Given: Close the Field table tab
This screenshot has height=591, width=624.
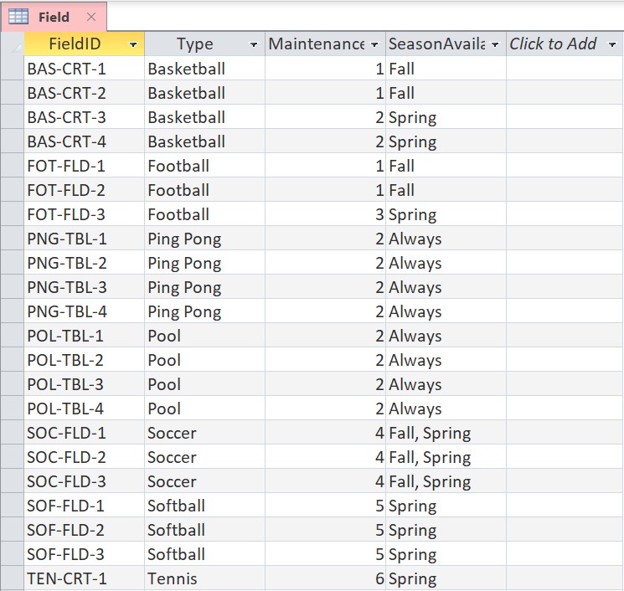Looking at the screenshot, I should (x=91, y=17).
